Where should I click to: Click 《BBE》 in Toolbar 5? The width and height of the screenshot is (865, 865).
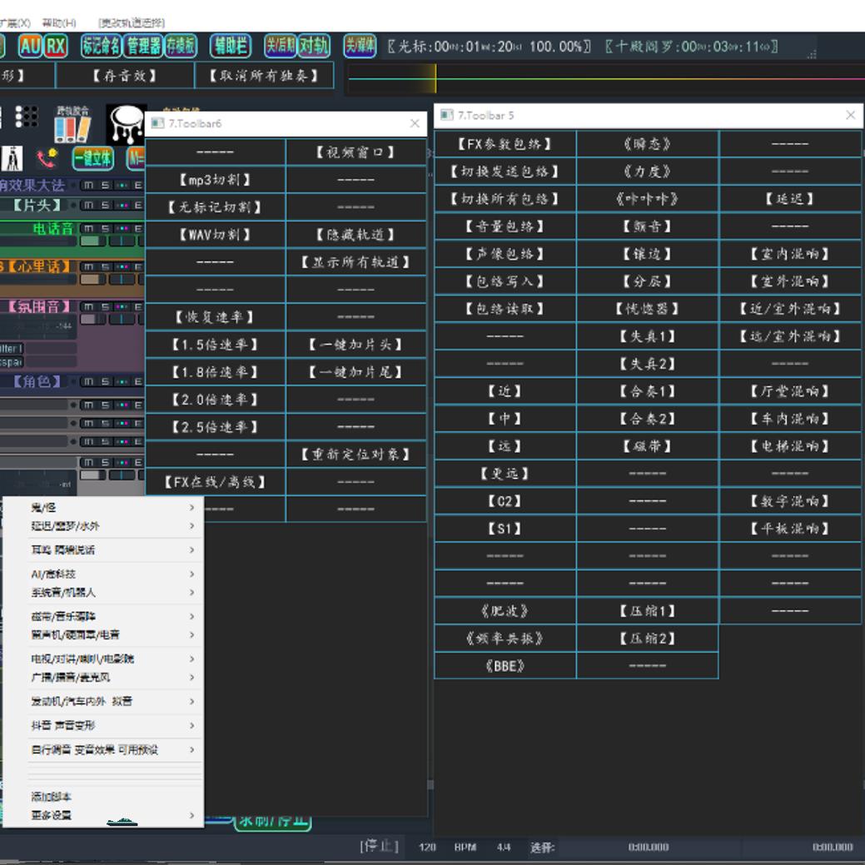coord(505,666)
